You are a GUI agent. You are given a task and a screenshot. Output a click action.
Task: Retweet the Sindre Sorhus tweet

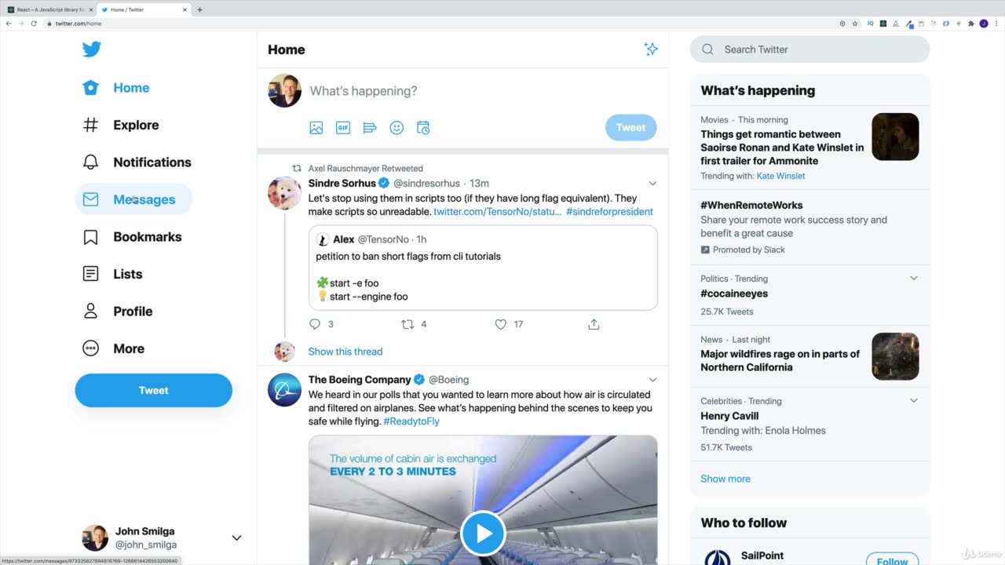click(407, 324)
